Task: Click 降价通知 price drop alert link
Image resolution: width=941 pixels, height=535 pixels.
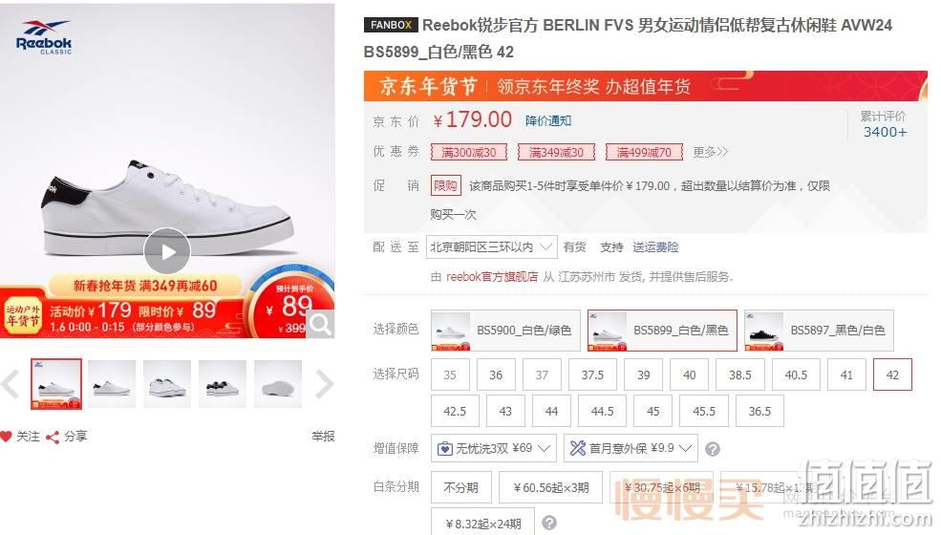Action: pyautogui.click(x=548, y=120)
